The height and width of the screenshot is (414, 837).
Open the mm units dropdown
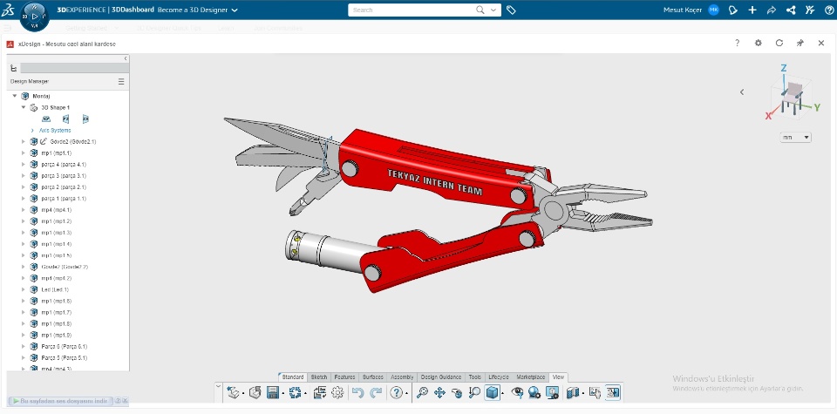click(x=796, y=137)
